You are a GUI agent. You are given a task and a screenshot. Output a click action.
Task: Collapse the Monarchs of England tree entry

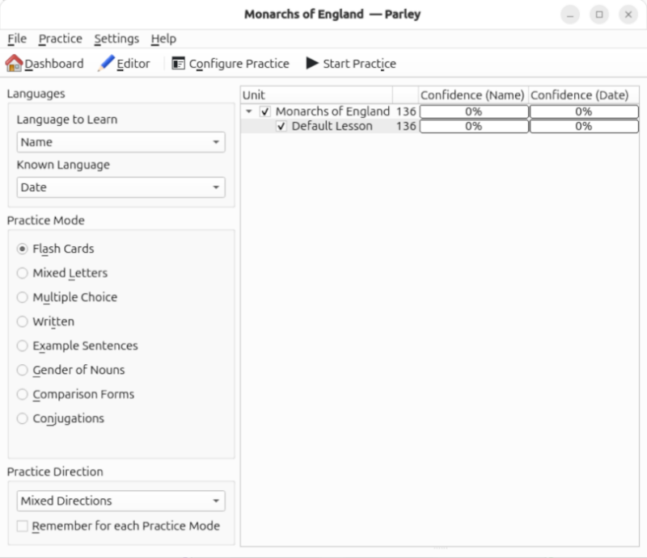pyautogui.click(x=249, y=111)
